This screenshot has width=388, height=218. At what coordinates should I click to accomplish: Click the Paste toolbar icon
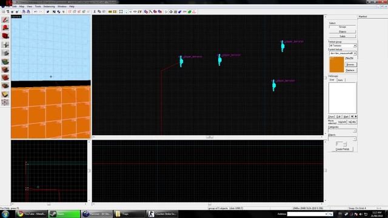click(104, 12)
